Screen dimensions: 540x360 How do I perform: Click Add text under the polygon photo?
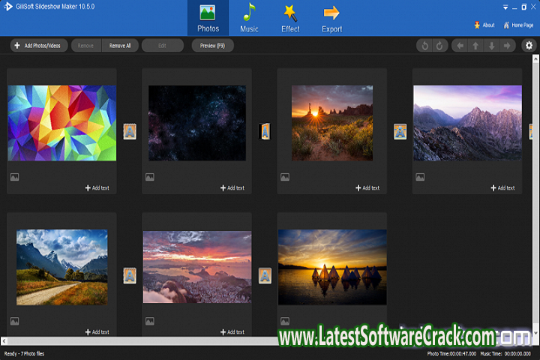tap(97, 187)
